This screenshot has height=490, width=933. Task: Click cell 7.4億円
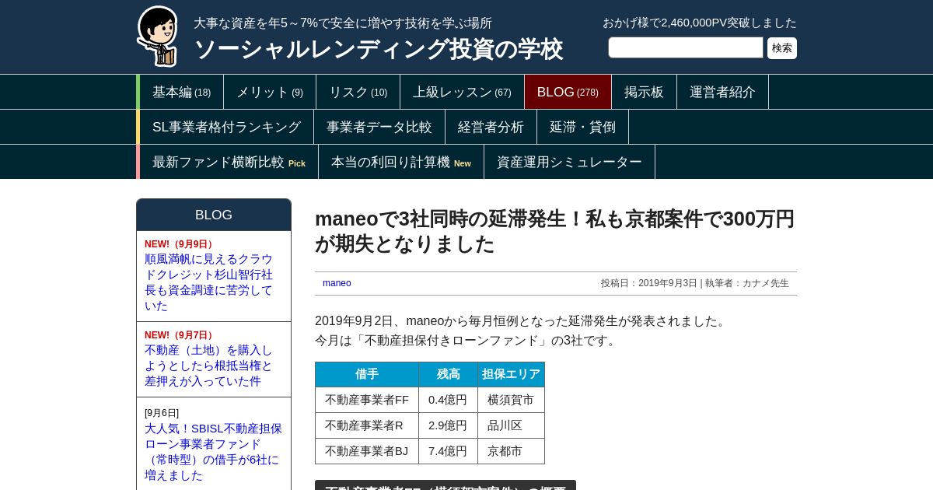(x=449, y=451)
